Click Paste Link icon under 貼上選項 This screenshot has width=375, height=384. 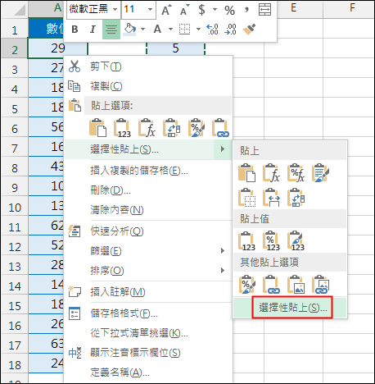[220, 128]
